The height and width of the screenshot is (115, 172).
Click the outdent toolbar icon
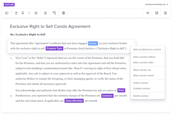(x=29, y=13)
